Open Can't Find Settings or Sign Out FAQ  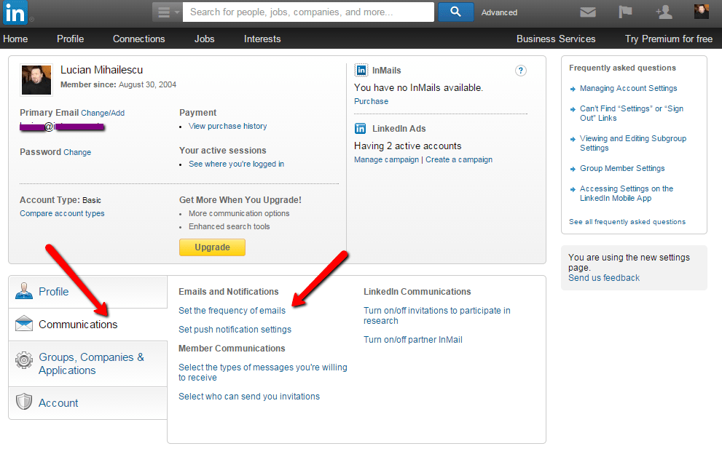[x=631, y=113]
